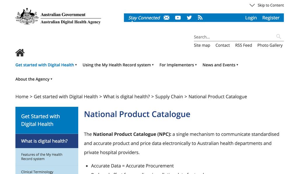Click Skip to Content text link
Screen dimensions: 299x174
pos(271,5)
